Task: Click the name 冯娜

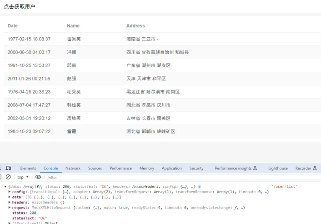Action: [x=72, y=52]
